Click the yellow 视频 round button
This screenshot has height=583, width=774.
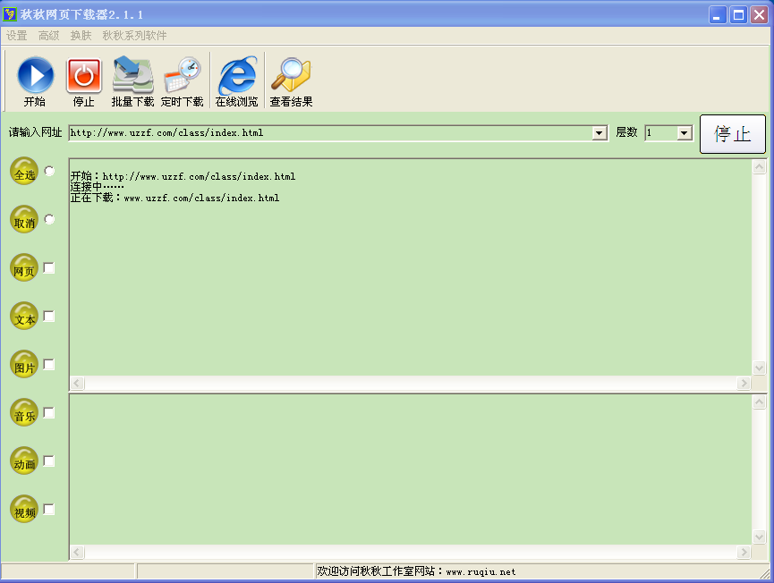point(24,510)
